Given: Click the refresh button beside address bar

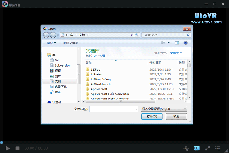Looking at the screenshot, I should click(137, 35).
